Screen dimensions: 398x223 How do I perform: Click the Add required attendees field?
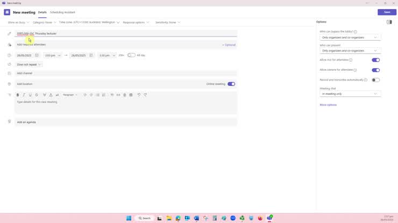click(x=108, y=44)
